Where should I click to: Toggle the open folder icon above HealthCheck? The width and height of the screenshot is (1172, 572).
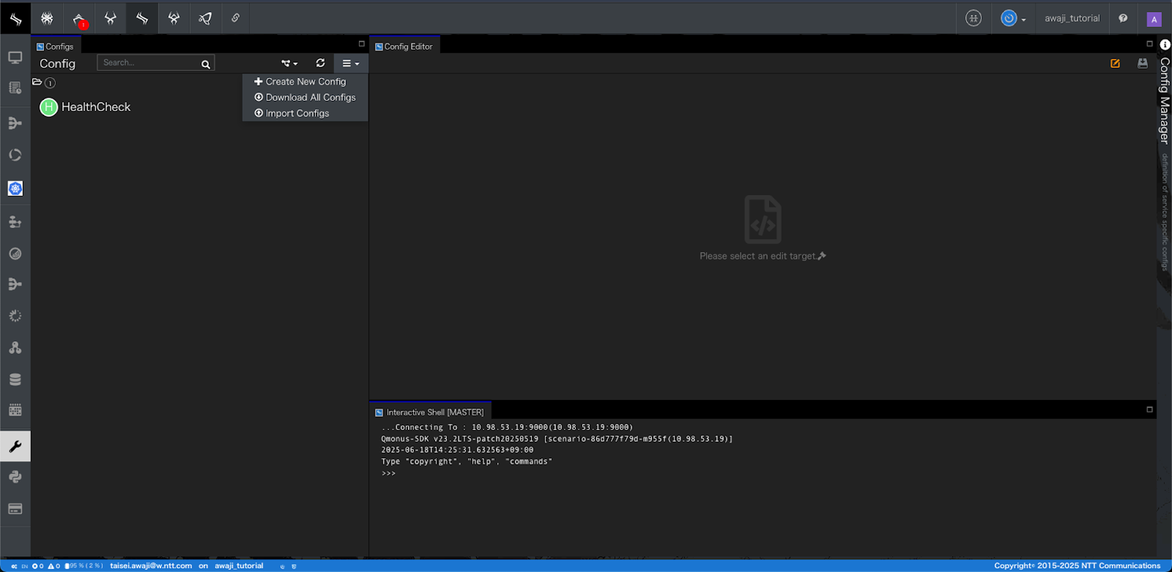coord(37,82)
